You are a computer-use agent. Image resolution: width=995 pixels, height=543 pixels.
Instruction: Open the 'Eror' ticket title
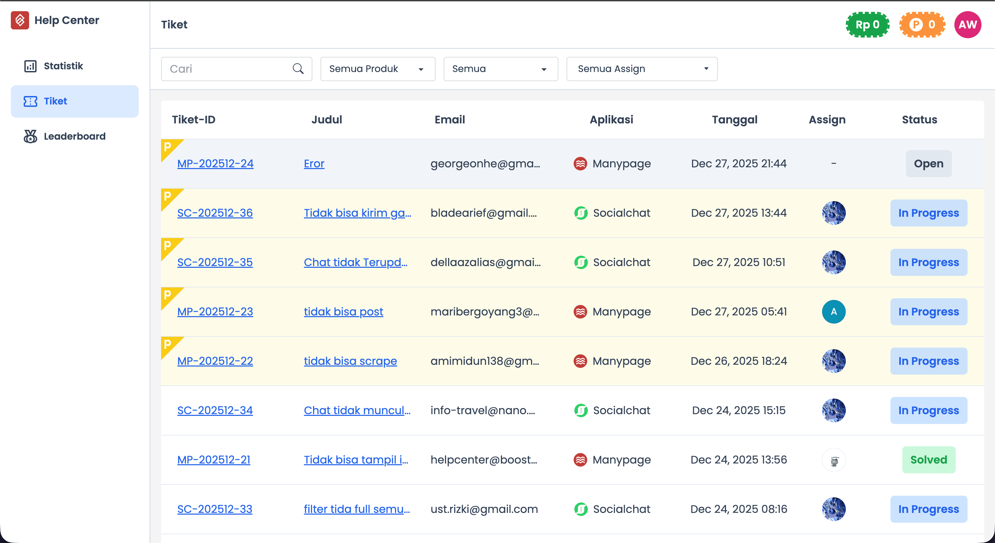[314, 164]
